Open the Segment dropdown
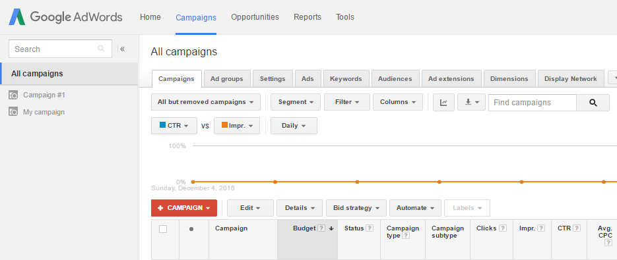617x260 pixels. point(296,102)
